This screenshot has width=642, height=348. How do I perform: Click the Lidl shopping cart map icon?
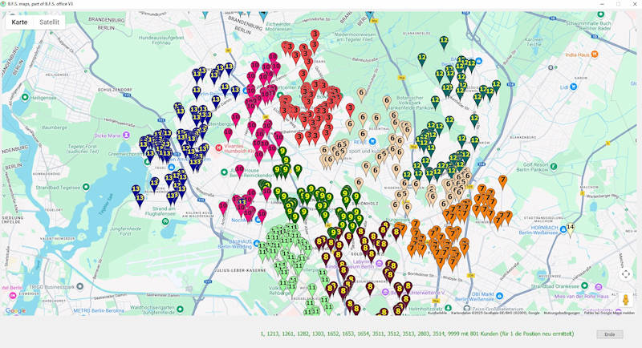(x=575, y=87)
